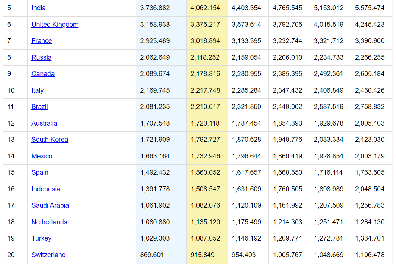
Task: Open the India country link
Action: point(38,8)
